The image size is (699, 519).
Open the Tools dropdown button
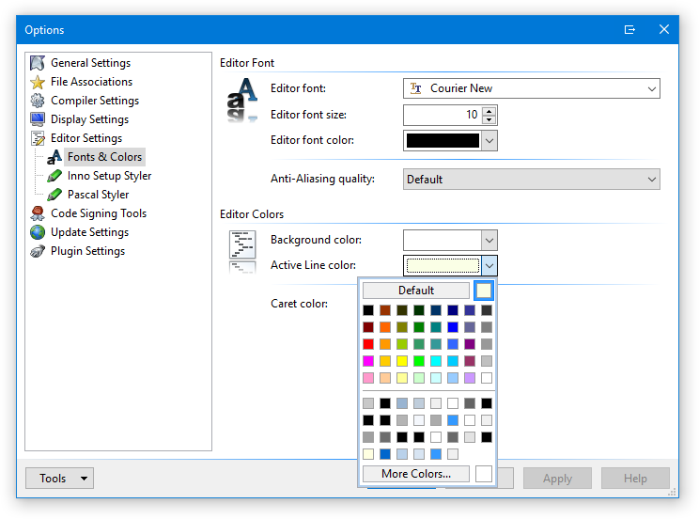59,479
